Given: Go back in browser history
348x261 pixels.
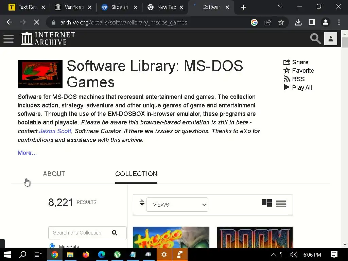Looking at the screenshot, I should pyautogui.click(x=9, y=22).
